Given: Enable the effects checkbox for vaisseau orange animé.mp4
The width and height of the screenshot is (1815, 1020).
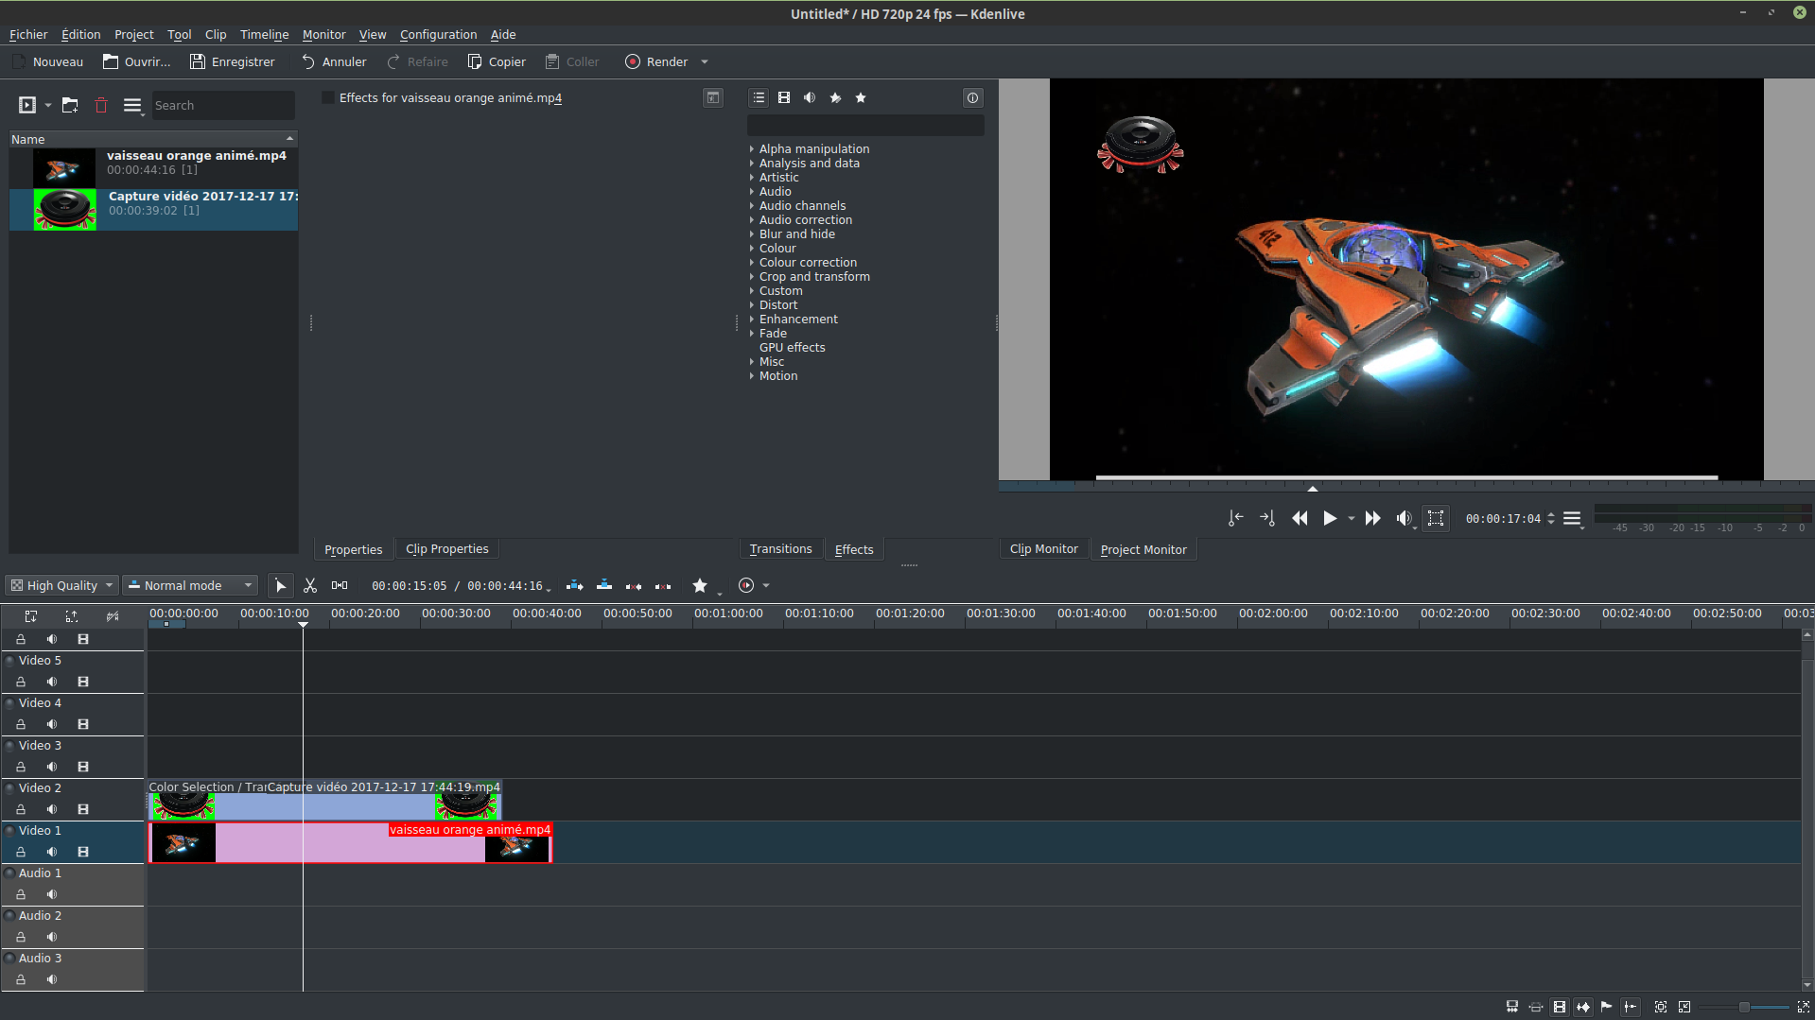Looking at the screenshot, I should pyautogui.click(x=328, y=98).
